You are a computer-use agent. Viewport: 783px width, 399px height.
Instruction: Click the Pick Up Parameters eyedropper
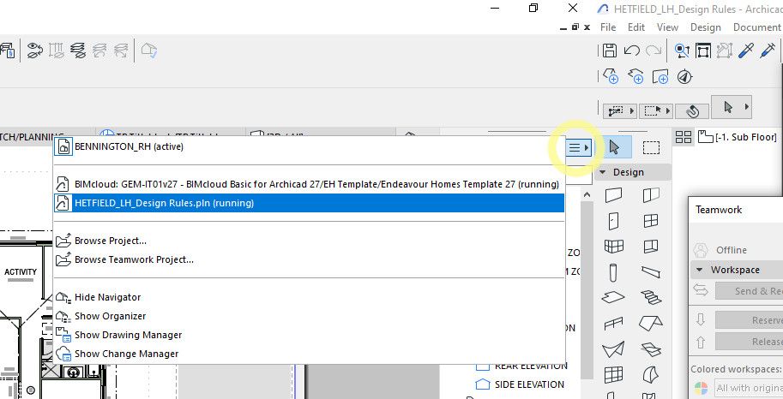(x=745, y=51)
